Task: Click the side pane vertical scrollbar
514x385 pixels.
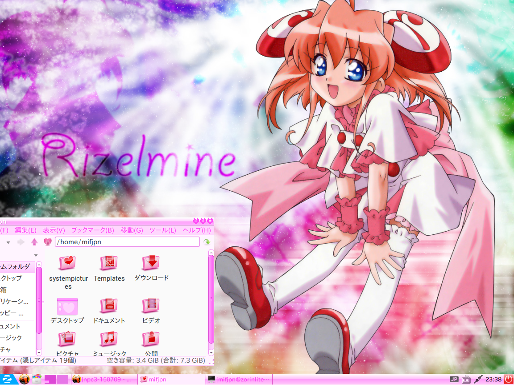Action: click(x=39, y=300)
